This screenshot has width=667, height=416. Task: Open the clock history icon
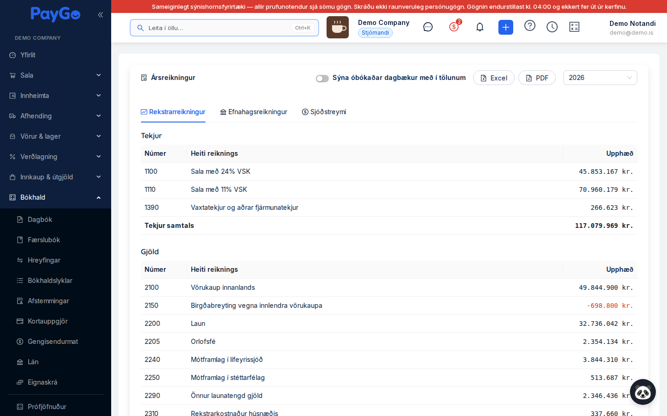(552, 27)
